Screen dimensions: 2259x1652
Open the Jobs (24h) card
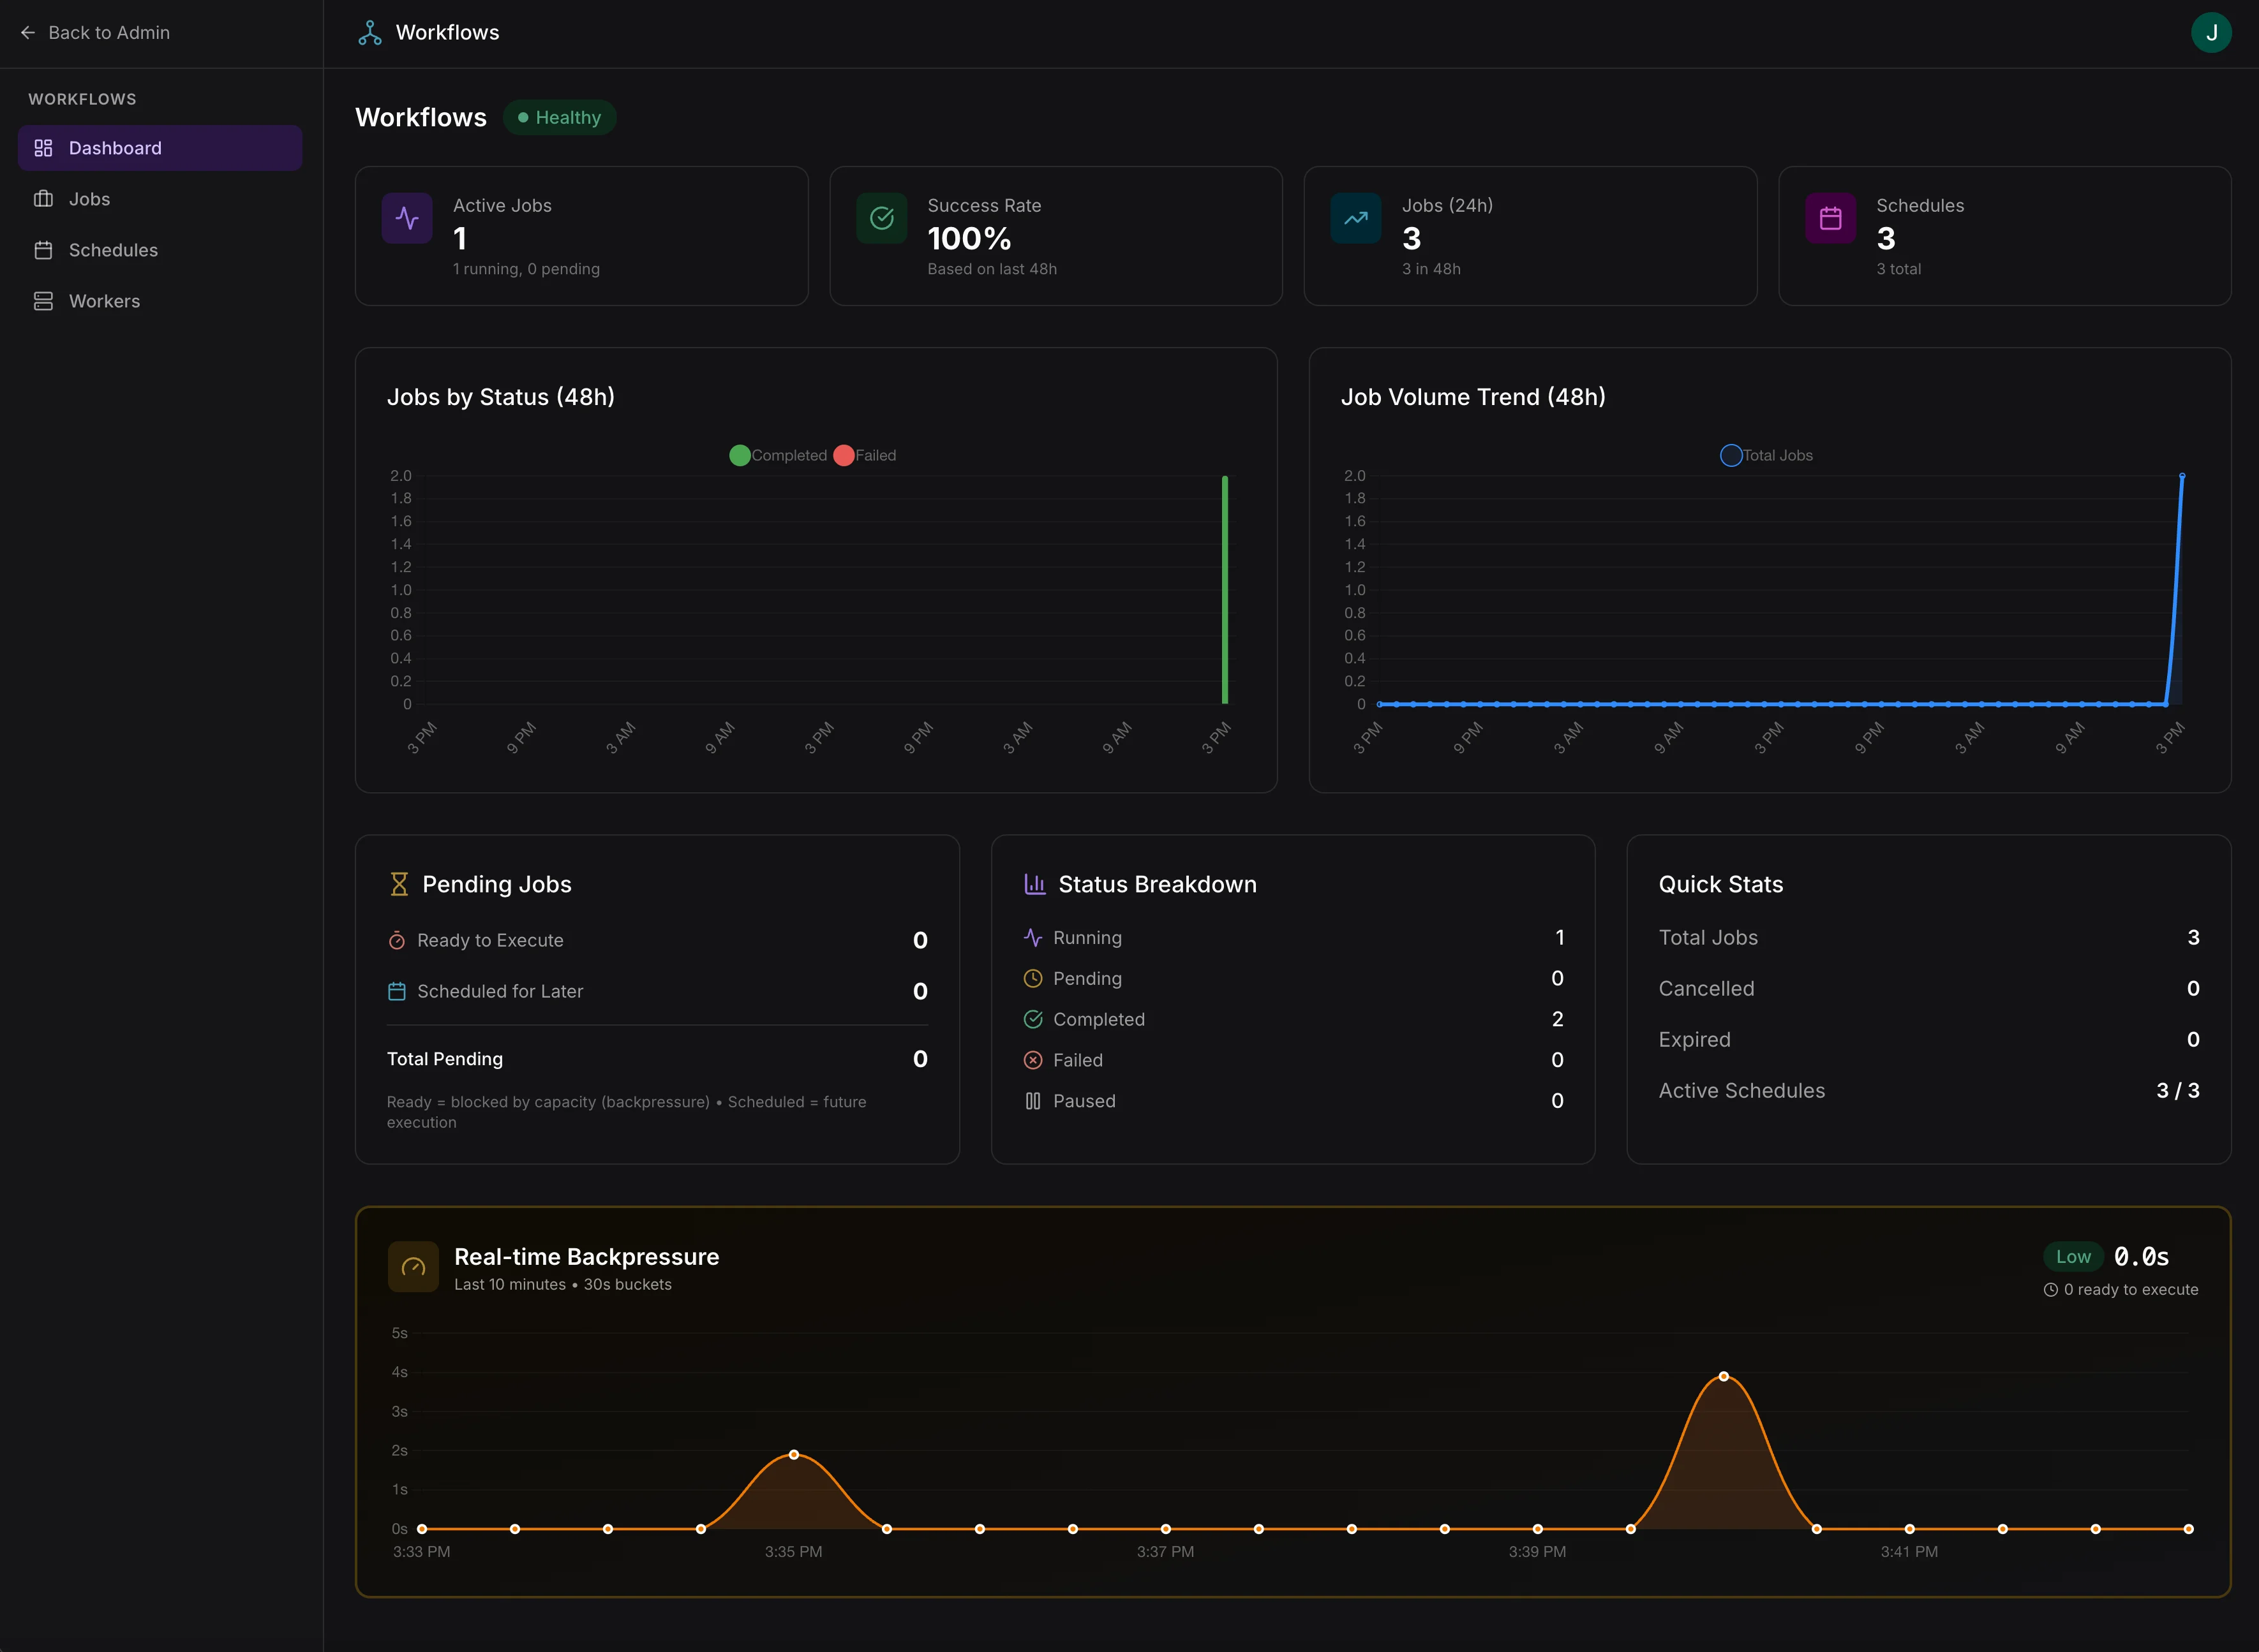click(1530, 236)
